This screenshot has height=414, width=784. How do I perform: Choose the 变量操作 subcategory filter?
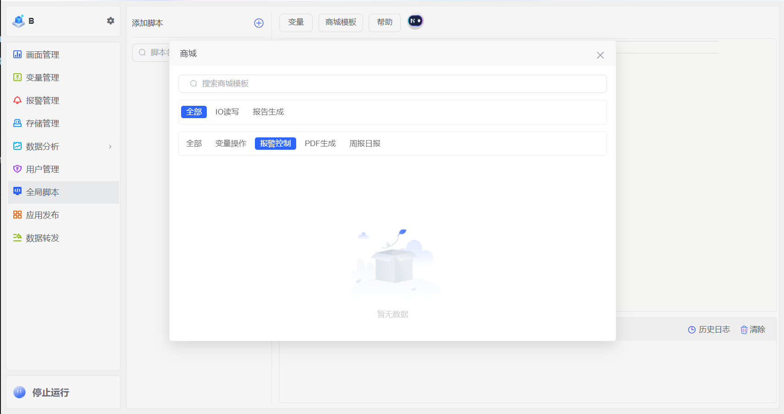tap(231, 143)
